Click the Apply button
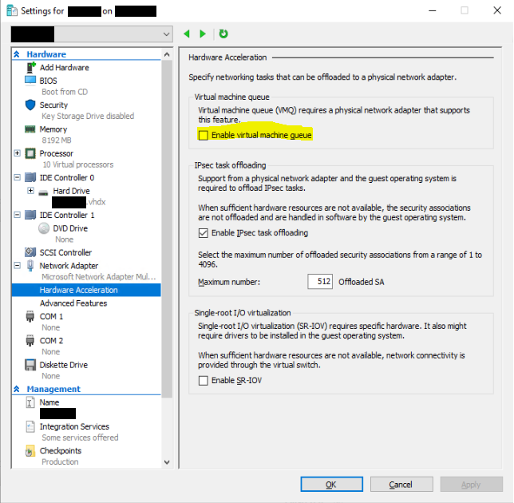The image size is (514, 503). tap(471, 484)
